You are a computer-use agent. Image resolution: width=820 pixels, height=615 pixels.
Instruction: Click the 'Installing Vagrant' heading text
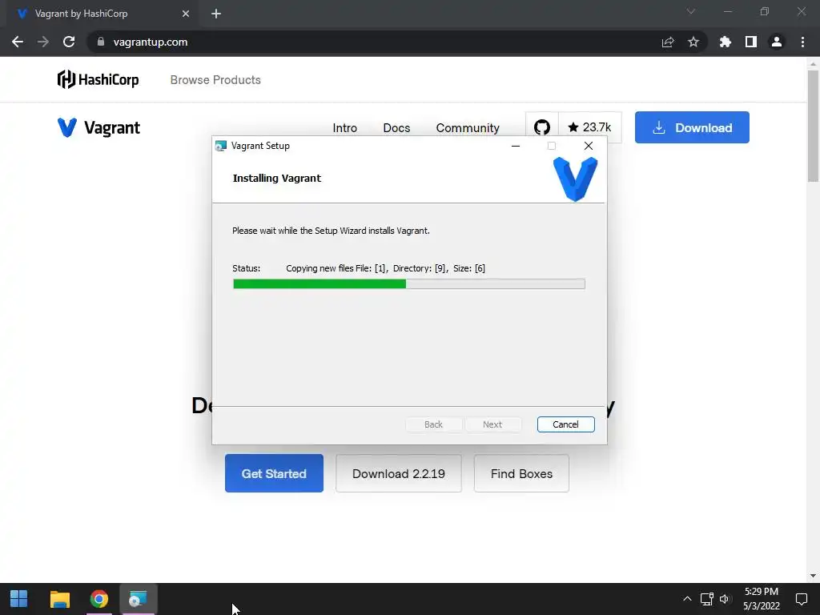tap(276, 179)
